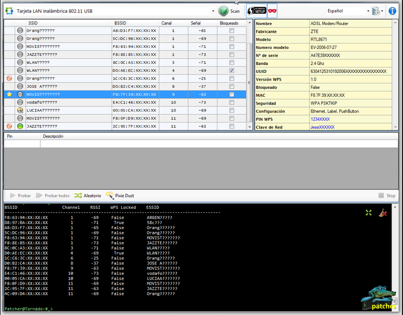Image resolution: width=403 pixels, height=315 pixels.
Task: Click green status circle of JAZZTE 2C:95:7F
Action: (x=20, y=126)
